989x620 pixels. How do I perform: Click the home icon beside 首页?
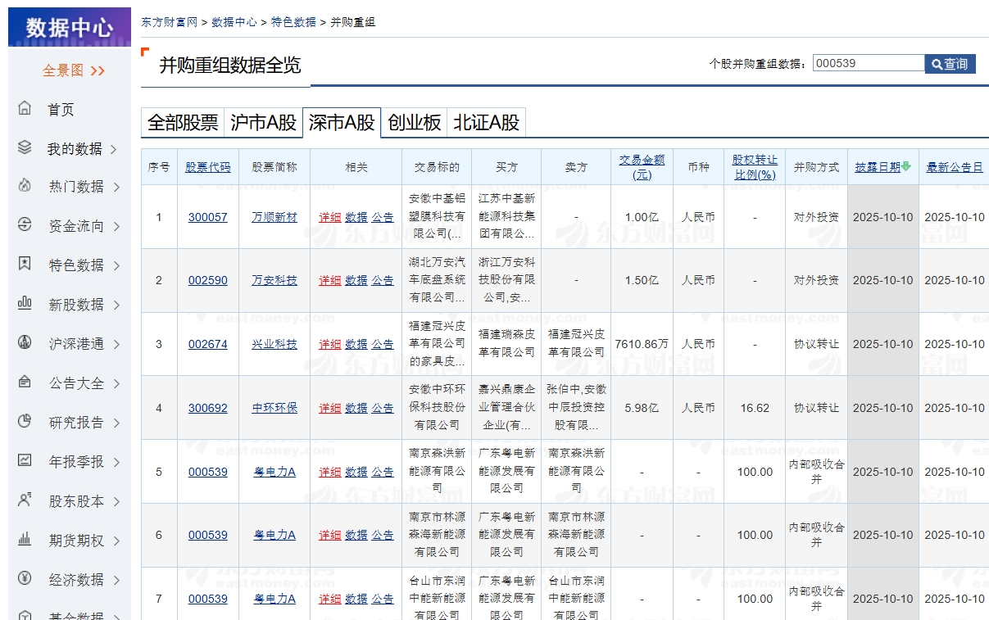click(25, 108)
